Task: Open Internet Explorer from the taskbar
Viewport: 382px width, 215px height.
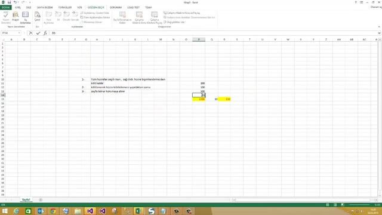Action: (16, 211)
